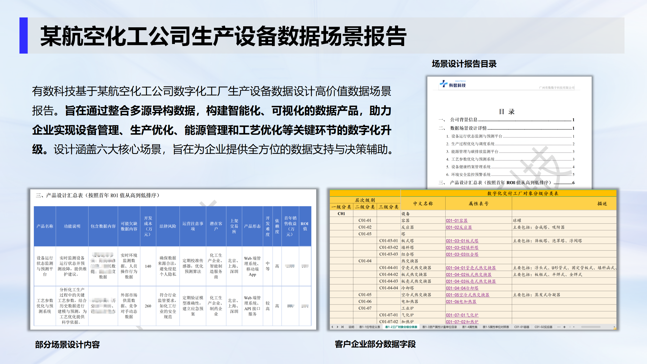
Task: Click scroll-right arrow on sheet scrollbar
Action: tap(614, 327)
